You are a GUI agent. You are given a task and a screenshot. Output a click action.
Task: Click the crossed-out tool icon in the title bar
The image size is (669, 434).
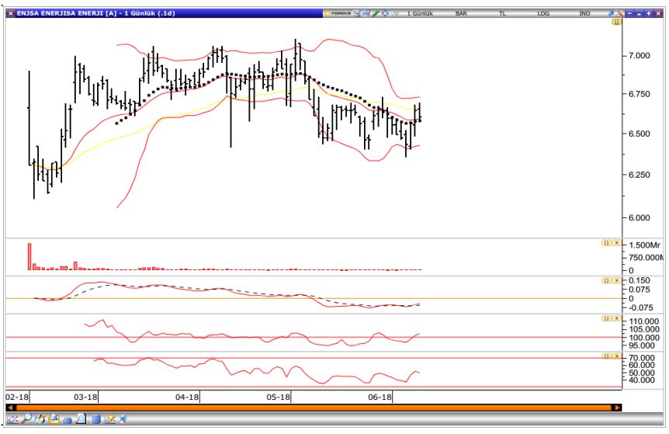(619, 13)
